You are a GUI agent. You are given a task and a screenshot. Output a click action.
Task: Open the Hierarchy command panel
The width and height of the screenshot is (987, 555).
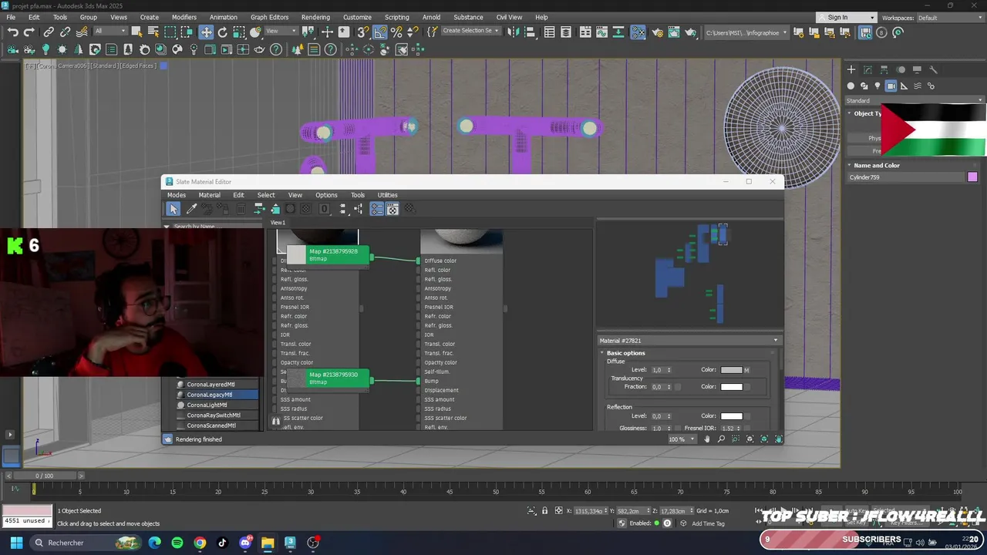coord(884,69)
